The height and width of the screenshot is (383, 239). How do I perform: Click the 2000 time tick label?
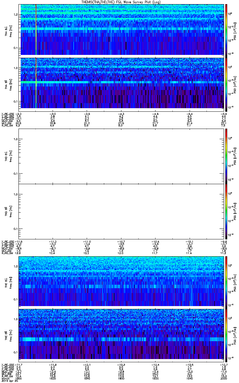click(223, 379)
